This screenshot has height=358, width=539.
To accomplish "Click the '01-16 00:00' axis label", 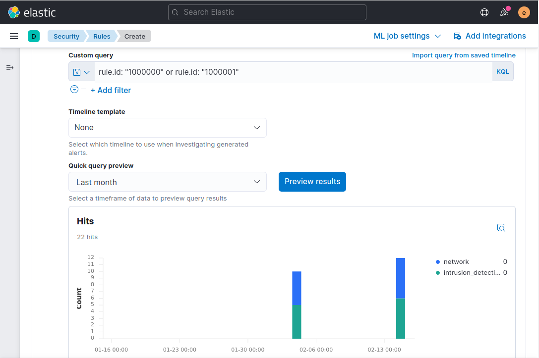I will pyautogui.click(x=112, y=350).
